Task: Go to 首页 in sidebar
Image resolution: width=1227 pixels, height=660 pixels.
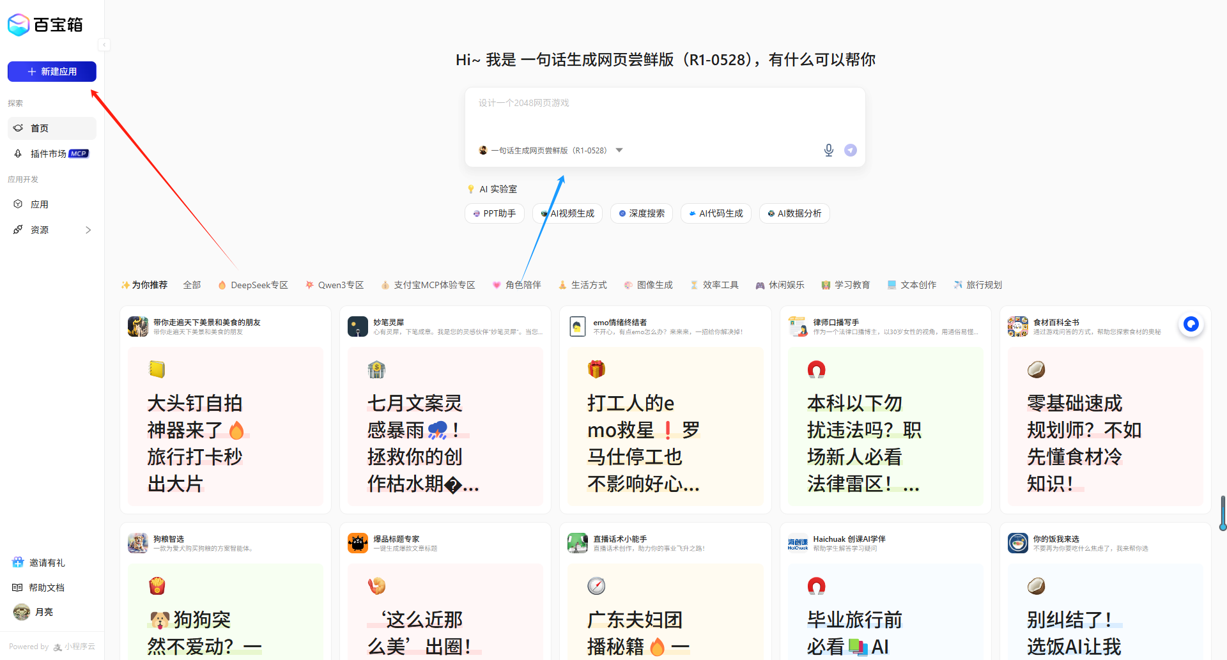Action: click(52, 128)
